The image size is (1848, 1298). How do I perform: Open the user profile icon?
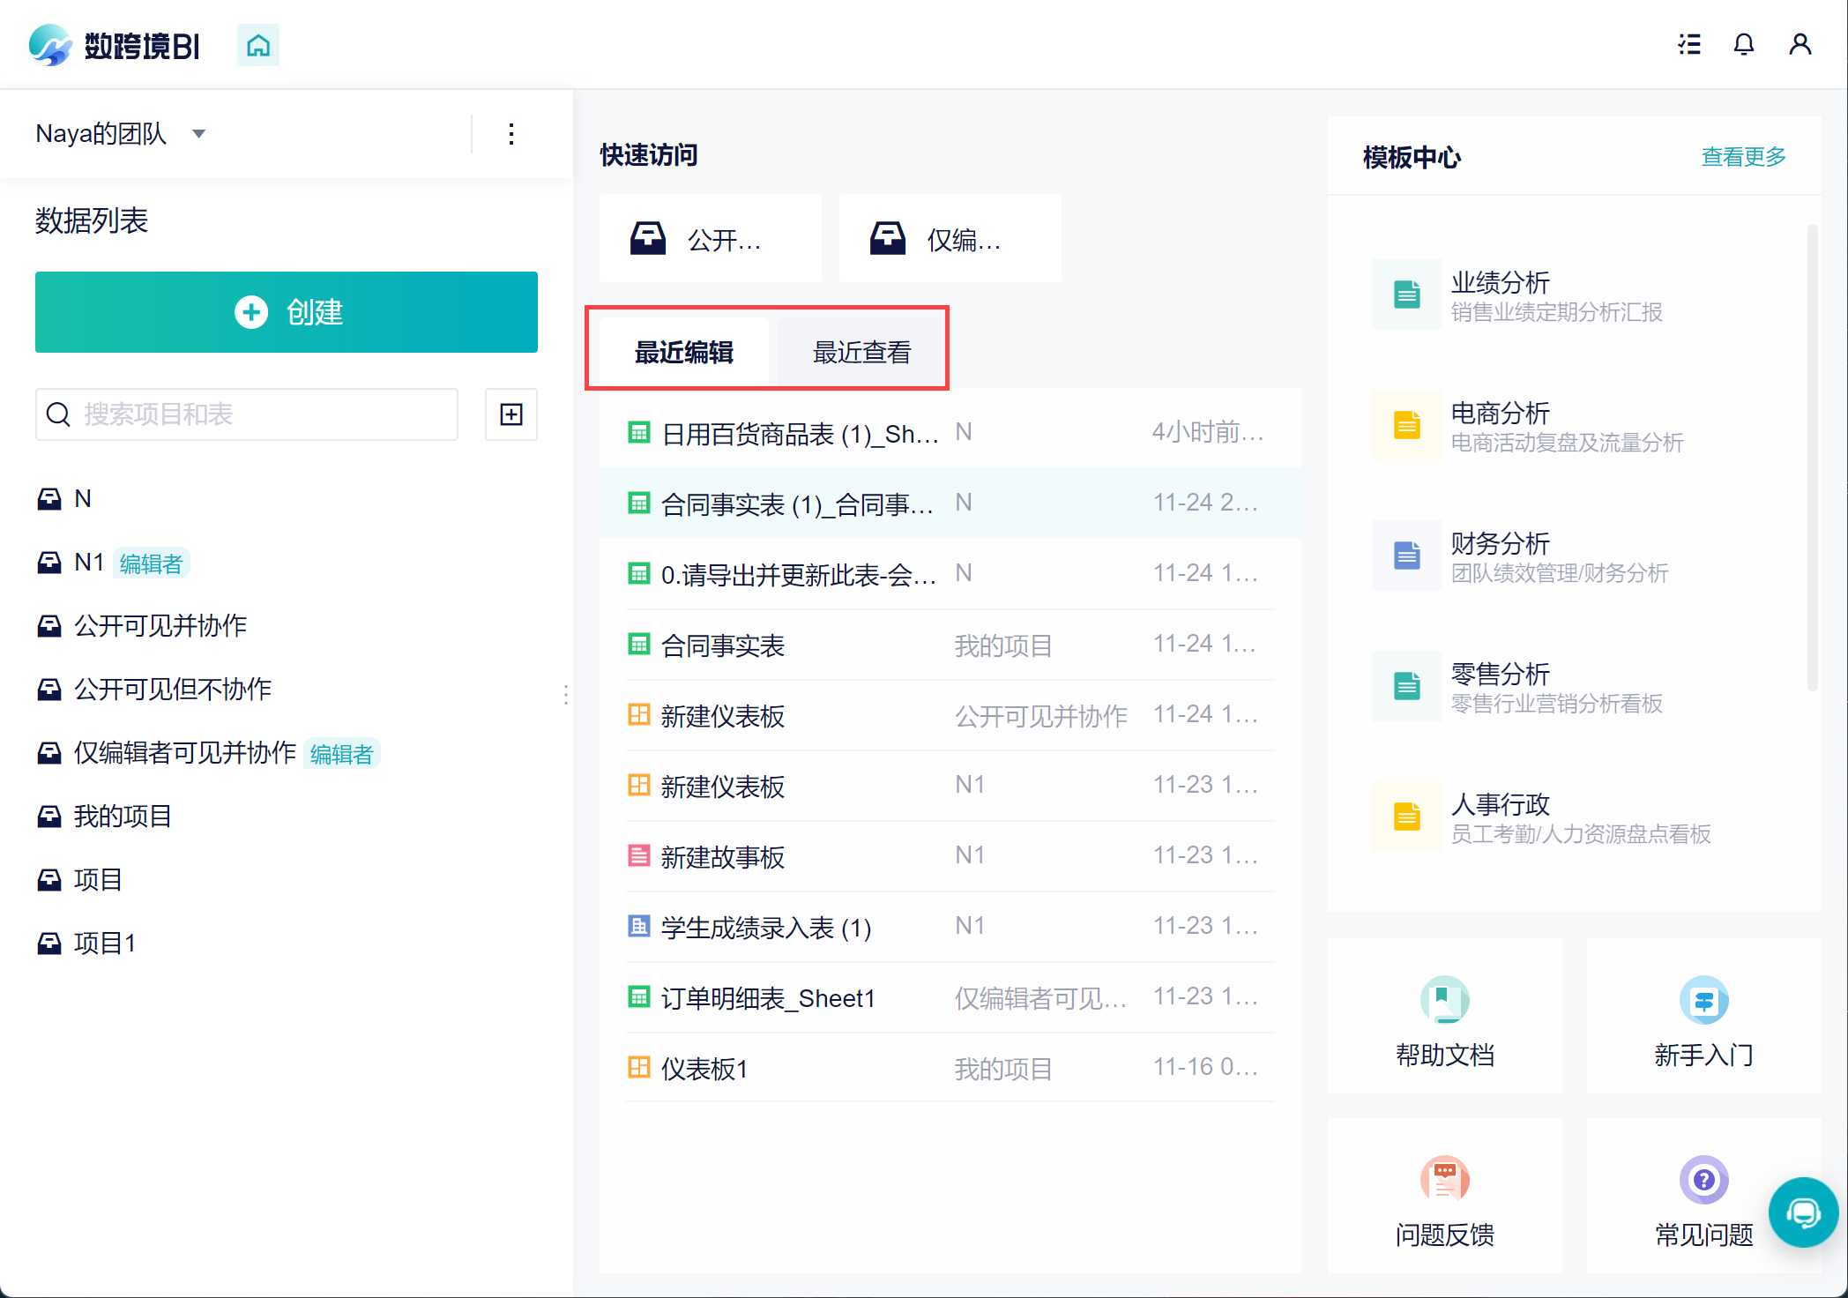pyautogui.click(x=1800, y=45)
